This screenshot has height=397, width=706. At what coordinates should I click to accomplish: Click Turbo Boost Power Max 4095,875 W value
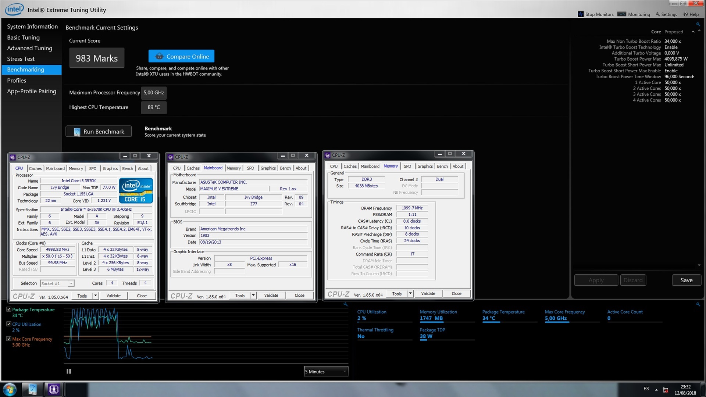[x=676, y=59]
